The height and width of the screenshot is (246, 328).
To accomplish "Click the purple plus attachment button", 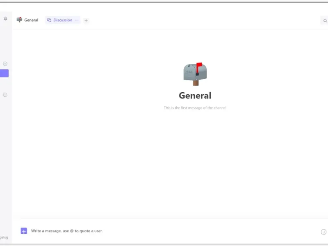I will (x=24, y=231).
